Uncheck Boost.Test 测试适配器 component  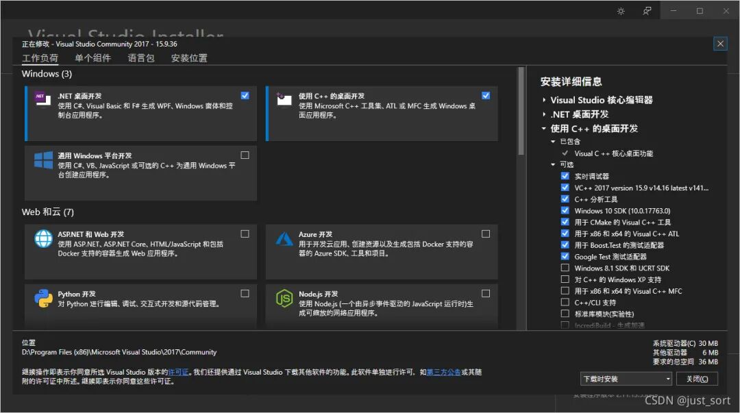point(565,245)
